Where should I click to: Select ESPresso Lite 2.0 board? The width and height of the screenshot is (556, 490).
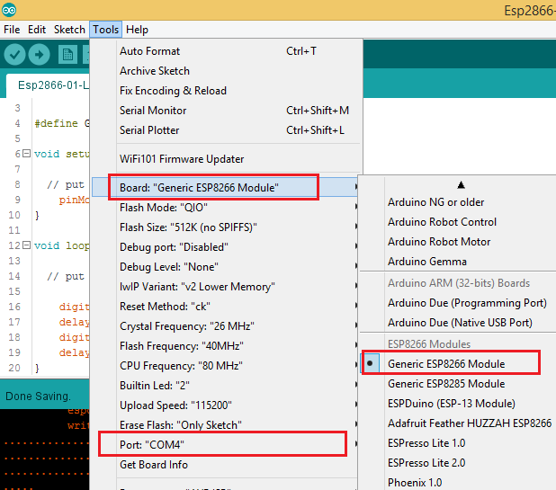[458, 463]
